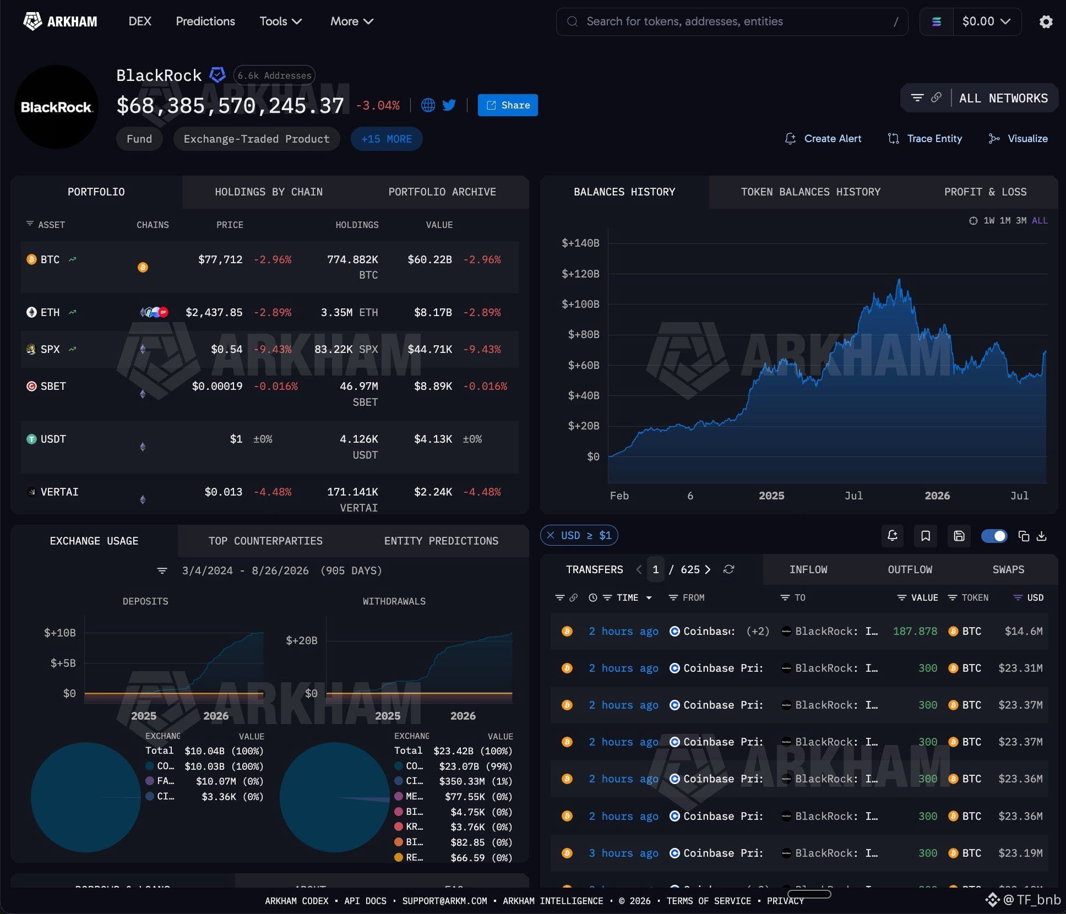Viewport: 1066px width, 914px height.
Task: Click Trace Entity
Action: [x=925, y=139]
